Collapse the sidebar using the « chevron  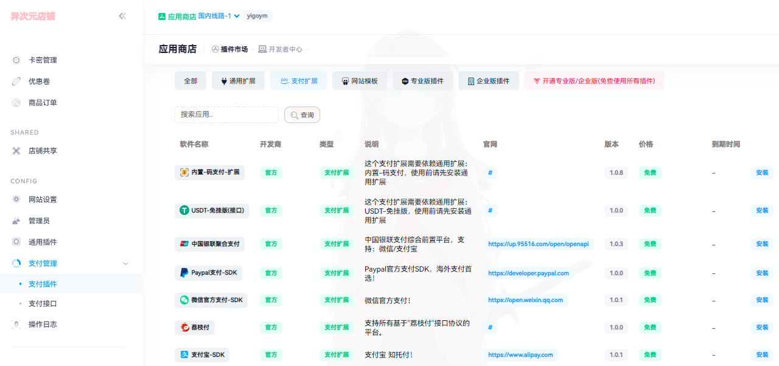122,16
